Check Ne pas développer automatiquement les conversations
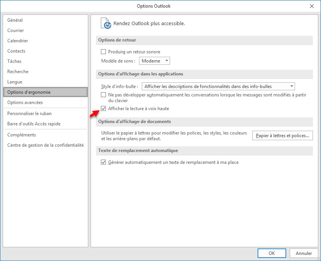321x261 pixels. [x=103, y=94]
